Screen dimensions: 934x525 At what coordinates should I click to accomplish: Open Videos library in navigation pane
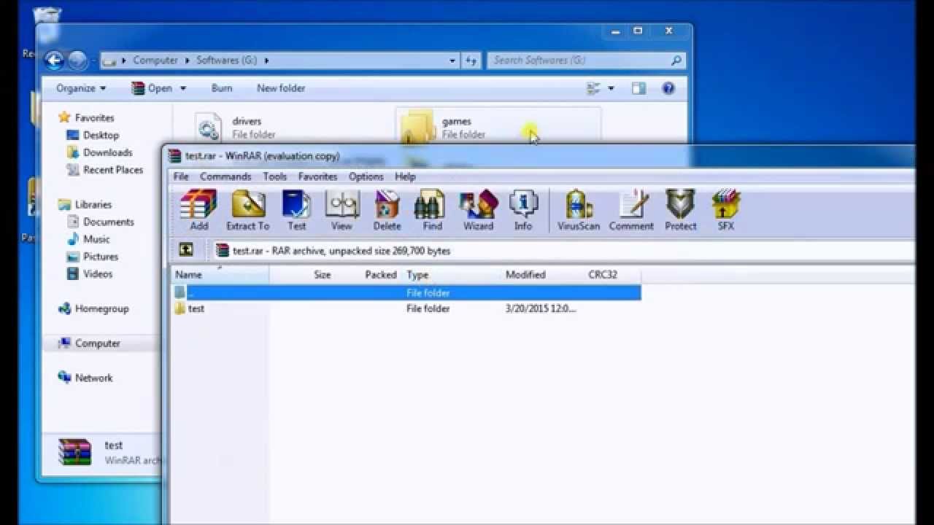[x=89, y=274]
